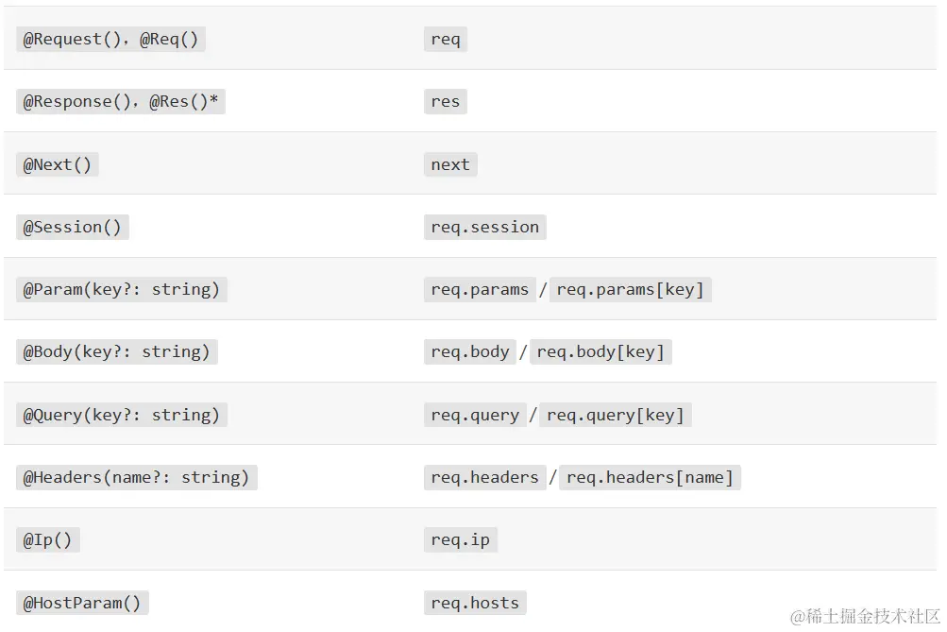Viewport: 947px width, 632px height.
Task: Select the req.ip code value
Action: (x=461, y=539)
